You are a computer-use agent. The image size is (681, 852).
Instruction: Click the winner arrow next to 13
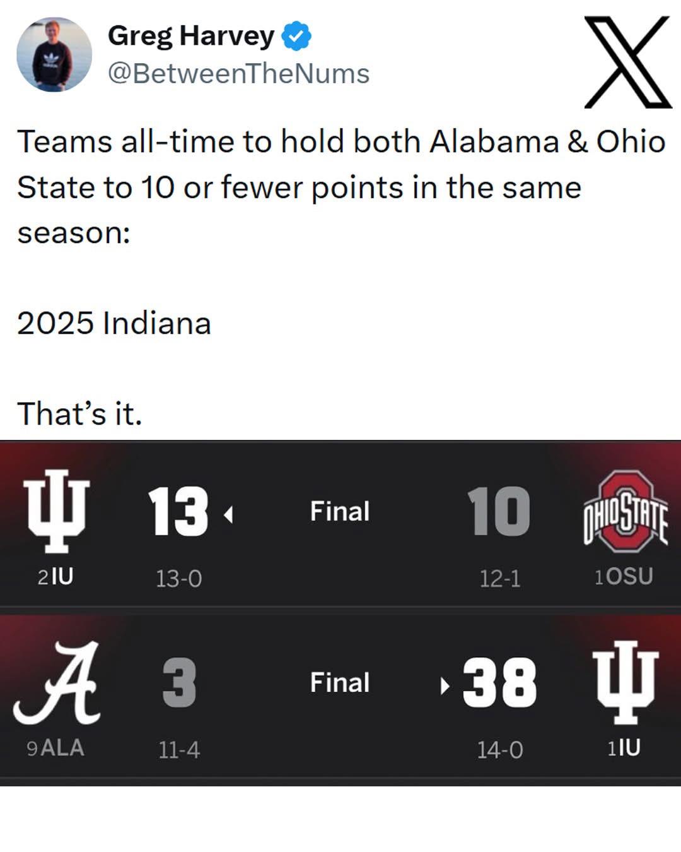click(228, 515)
